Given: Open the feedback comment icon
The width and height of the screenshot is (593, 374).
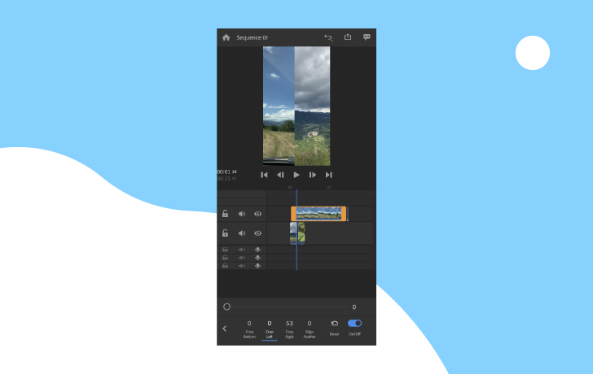Looking at the screenshot, I should (367, 37).
